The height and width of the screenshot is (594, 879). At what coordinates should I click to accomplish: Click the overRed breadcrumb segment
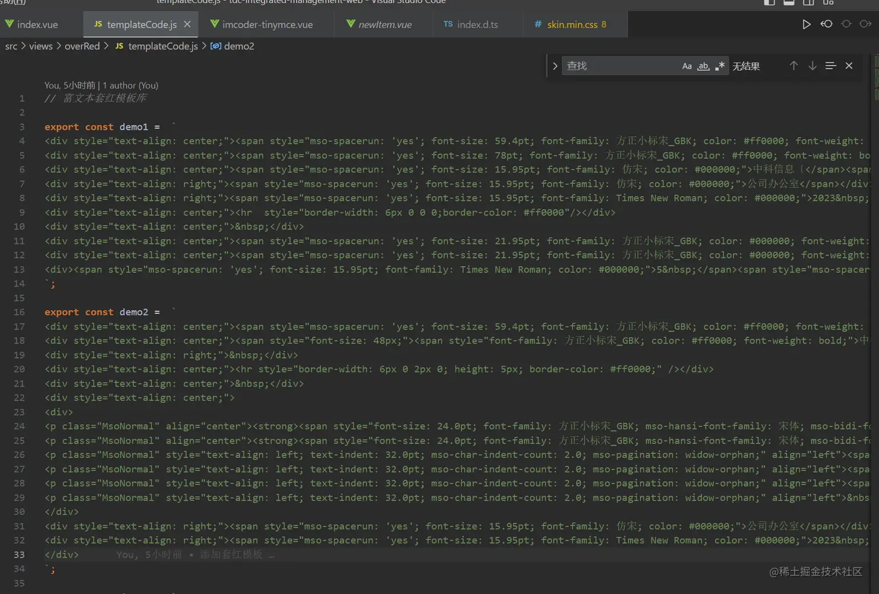(82, 46)
